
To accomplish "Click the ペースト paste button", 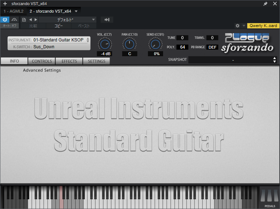I will pos(84,26).
